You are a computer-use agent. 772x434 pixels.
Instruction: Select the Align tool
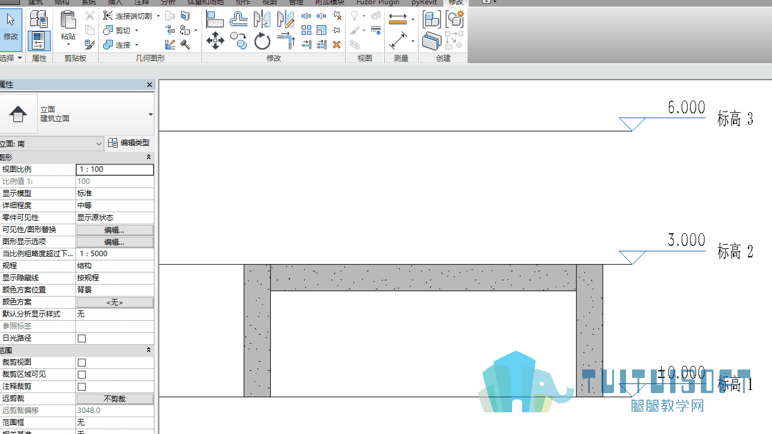215,19
